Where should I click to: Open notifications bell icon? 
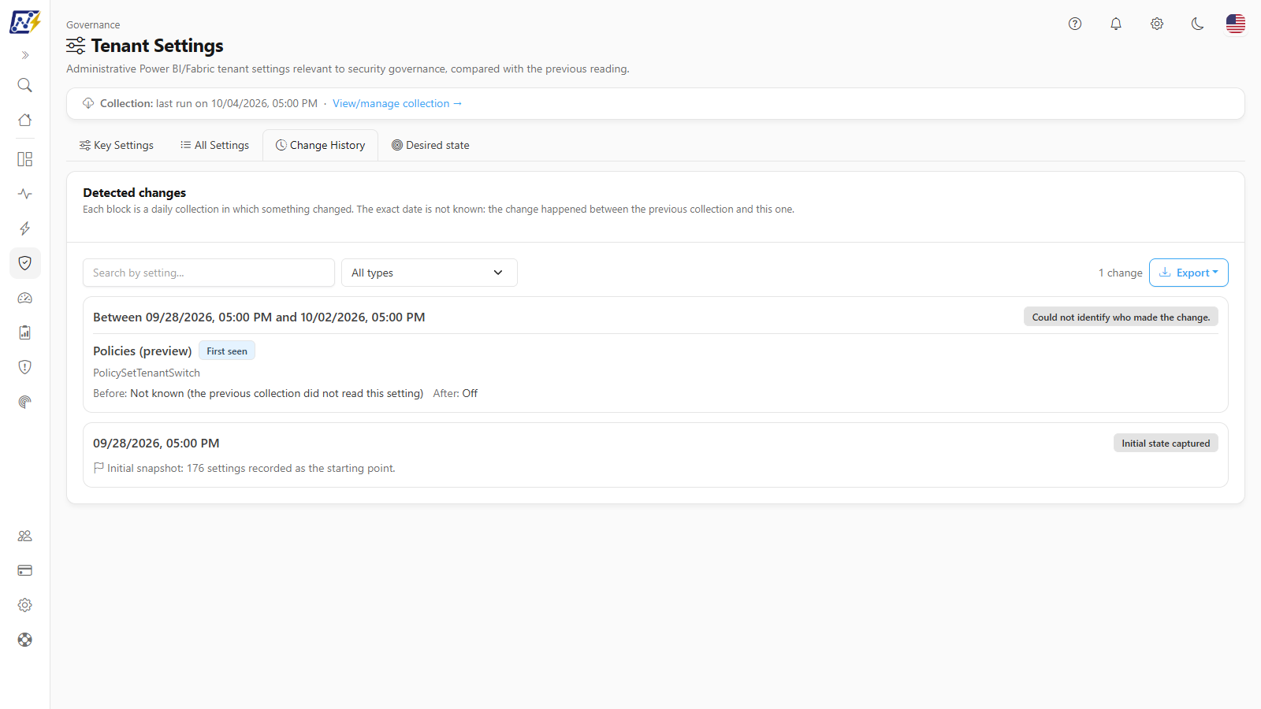point(1116,24)
